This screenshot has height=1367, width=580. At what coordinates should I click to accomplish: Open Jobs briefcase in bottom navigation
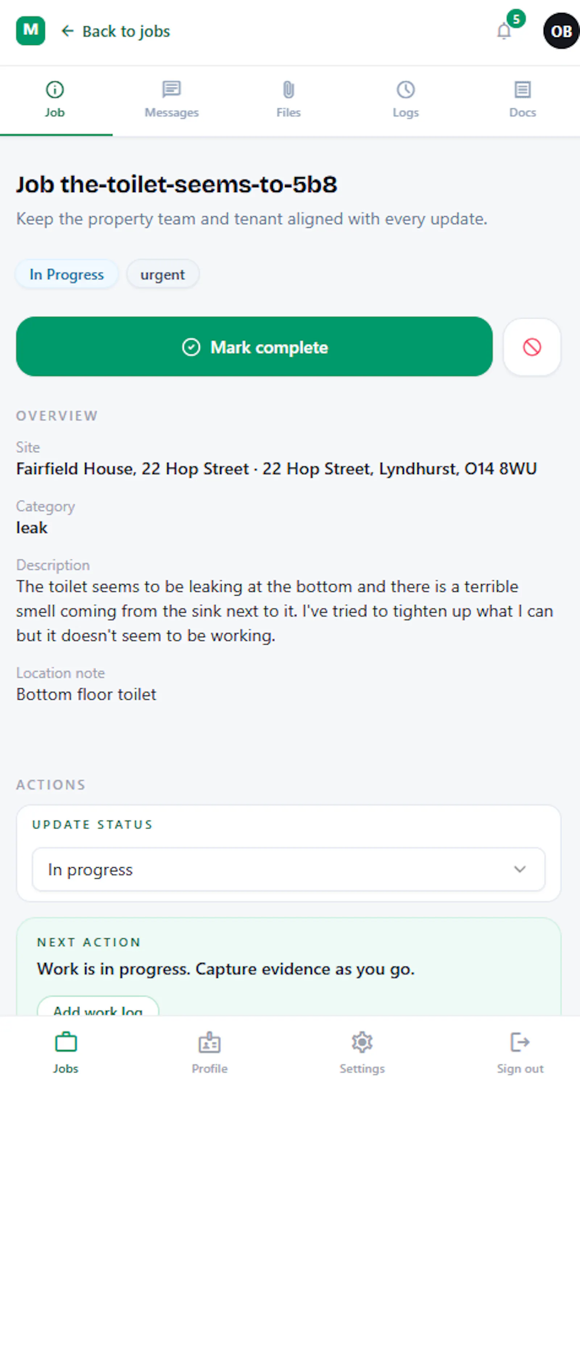(x=66, y=1053)
